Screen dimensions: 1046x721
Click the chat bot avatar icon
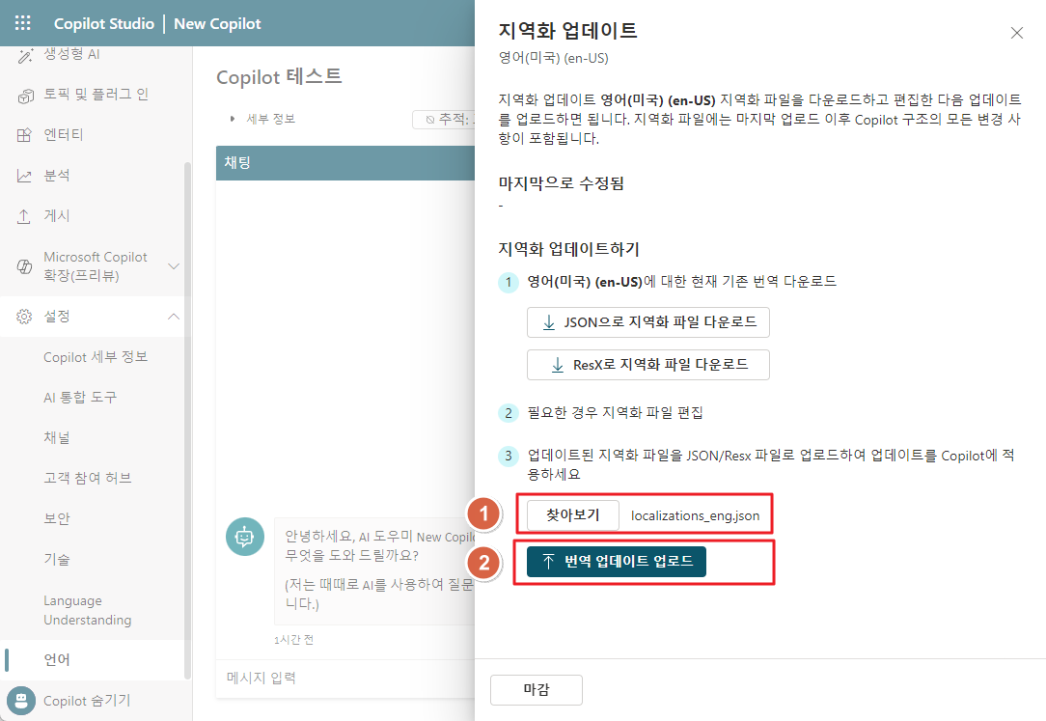[x=245, y=537]
